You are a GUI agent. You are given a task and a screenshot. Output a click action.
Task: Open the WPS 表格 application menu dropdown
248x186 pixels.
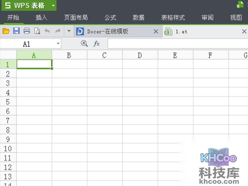(x=53, y=5)
